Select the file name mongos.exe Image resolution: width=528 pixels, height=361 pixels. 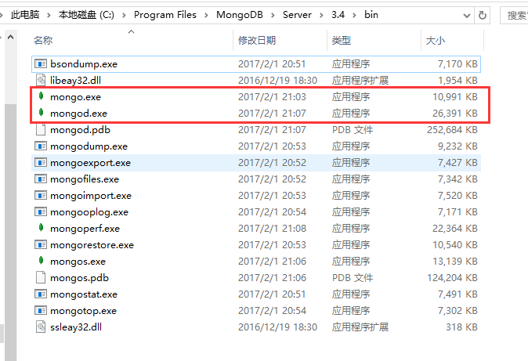point(78,262)
